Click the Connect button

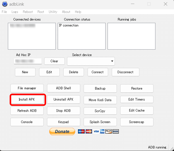pos(98,72)
